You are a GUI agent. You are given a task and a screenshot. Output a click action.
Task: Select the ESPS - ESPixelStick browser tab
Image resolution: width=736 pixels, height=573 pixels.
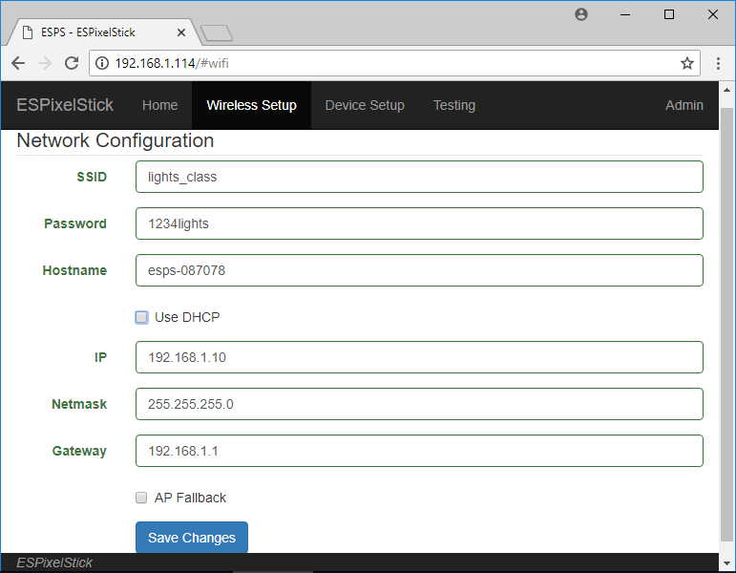pos(104,32)
